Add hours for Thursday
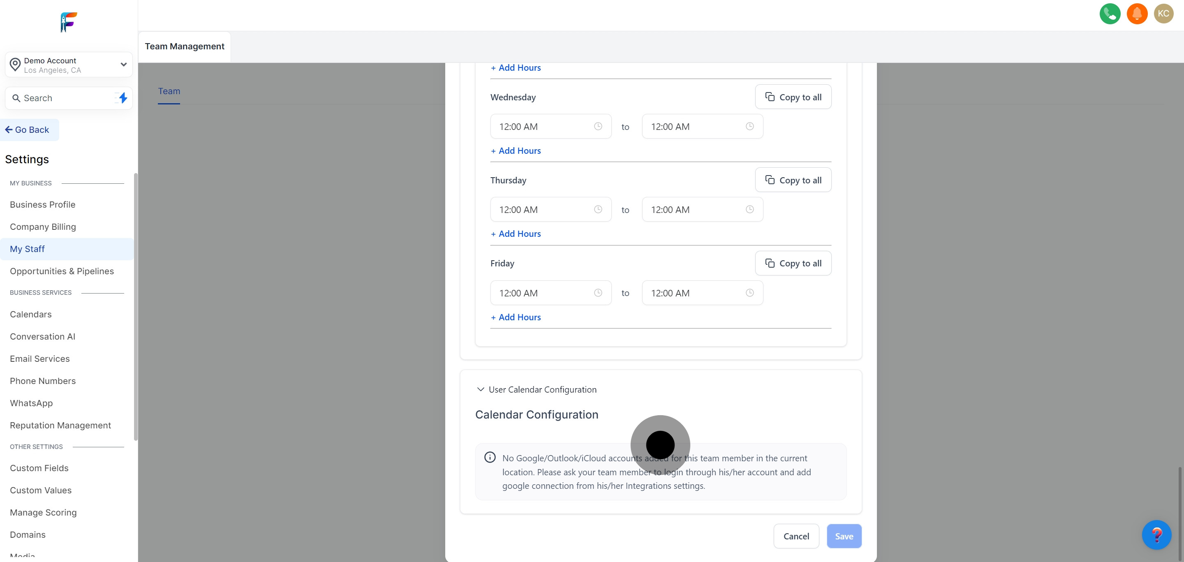Viewport: 1184px width, 562px height. 516,234
